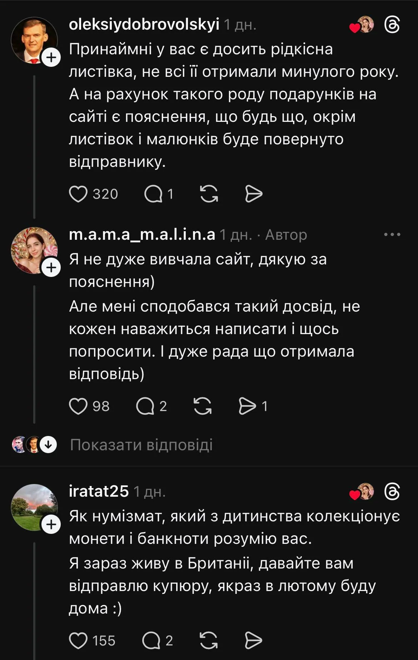
Task: Share oleksiydobrovolskyi's comment via send icon
Action: tap(254, 194)
